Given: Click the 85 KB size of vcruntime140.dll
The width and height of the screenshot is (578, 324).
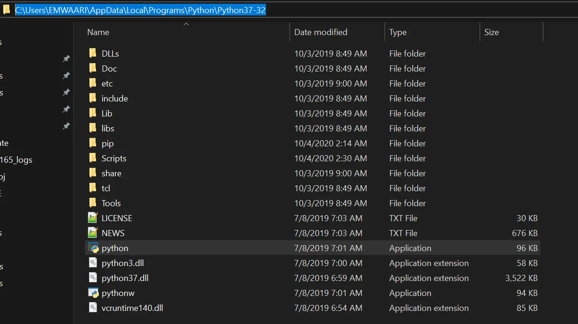Looking at the screenshot, I should [x=527, y=308].
